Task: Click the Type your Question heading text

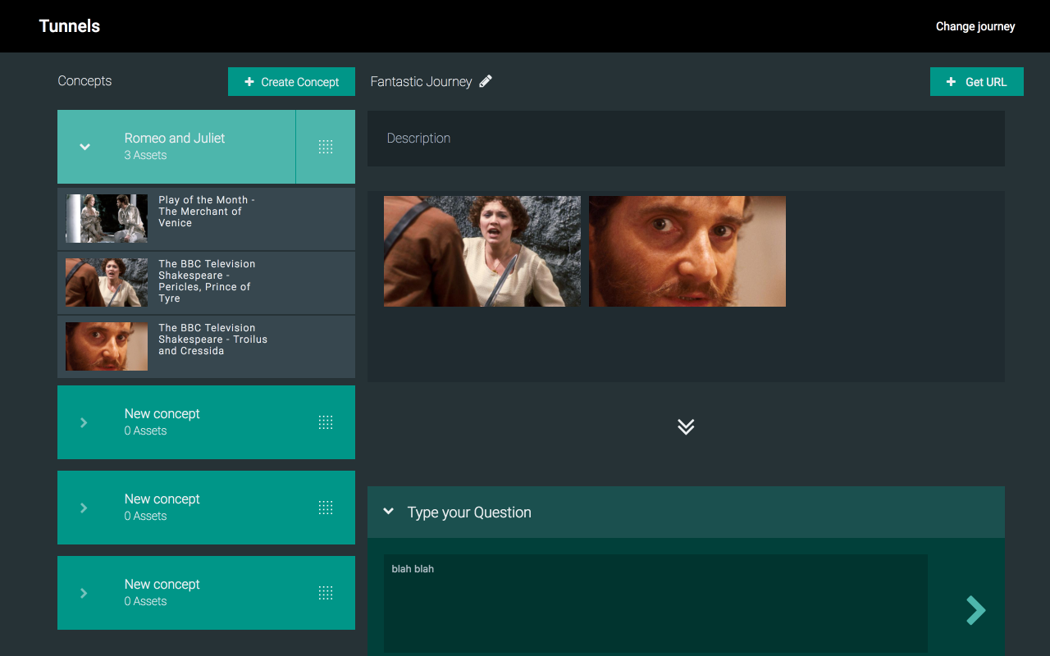Action: 469,512
